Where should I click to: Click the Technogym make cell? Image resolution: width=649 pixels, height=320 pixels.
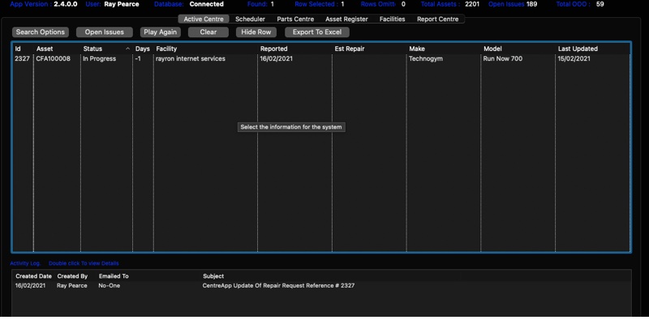click(425, 58)
